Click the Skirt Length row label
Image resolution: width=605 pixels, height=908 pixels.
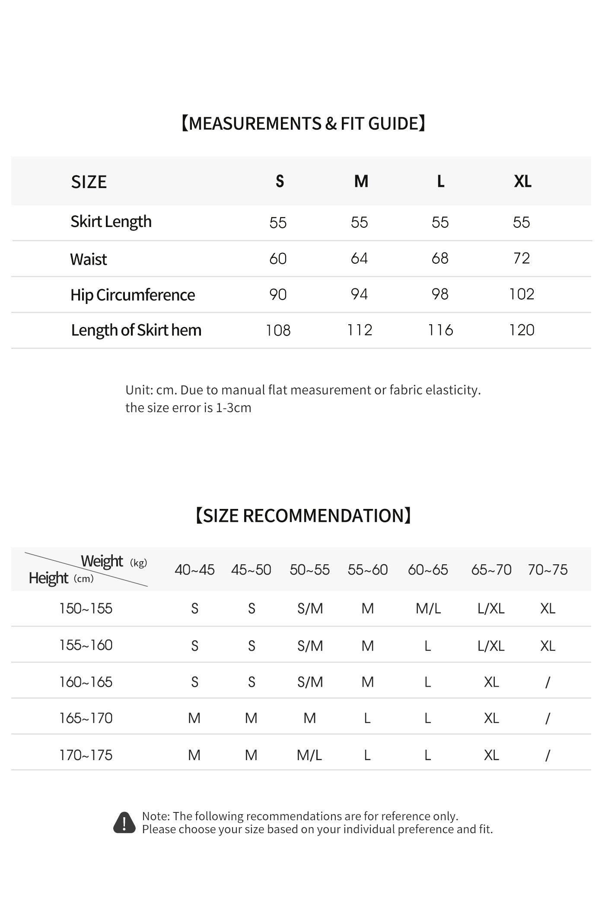[111, 222]
